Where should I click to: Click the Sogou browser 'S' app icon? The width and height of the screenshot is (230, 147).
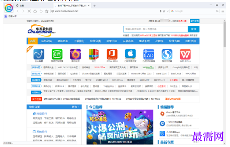167,54
